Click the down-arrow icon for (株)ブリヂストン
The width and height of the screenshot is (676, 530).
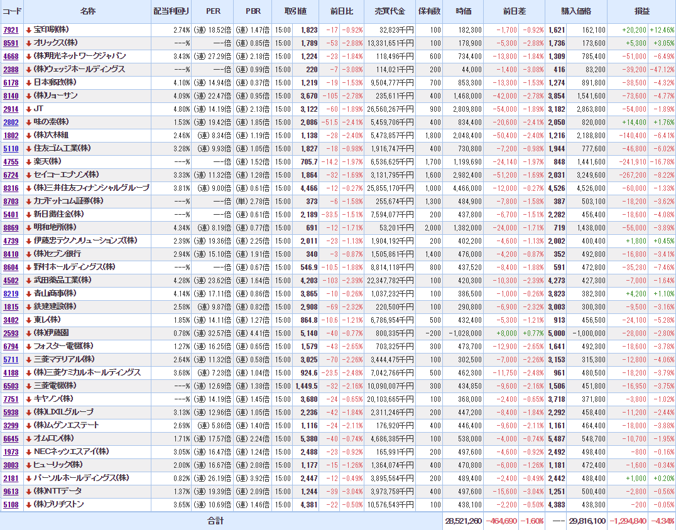pyautogui.click(x=29, y=504)
